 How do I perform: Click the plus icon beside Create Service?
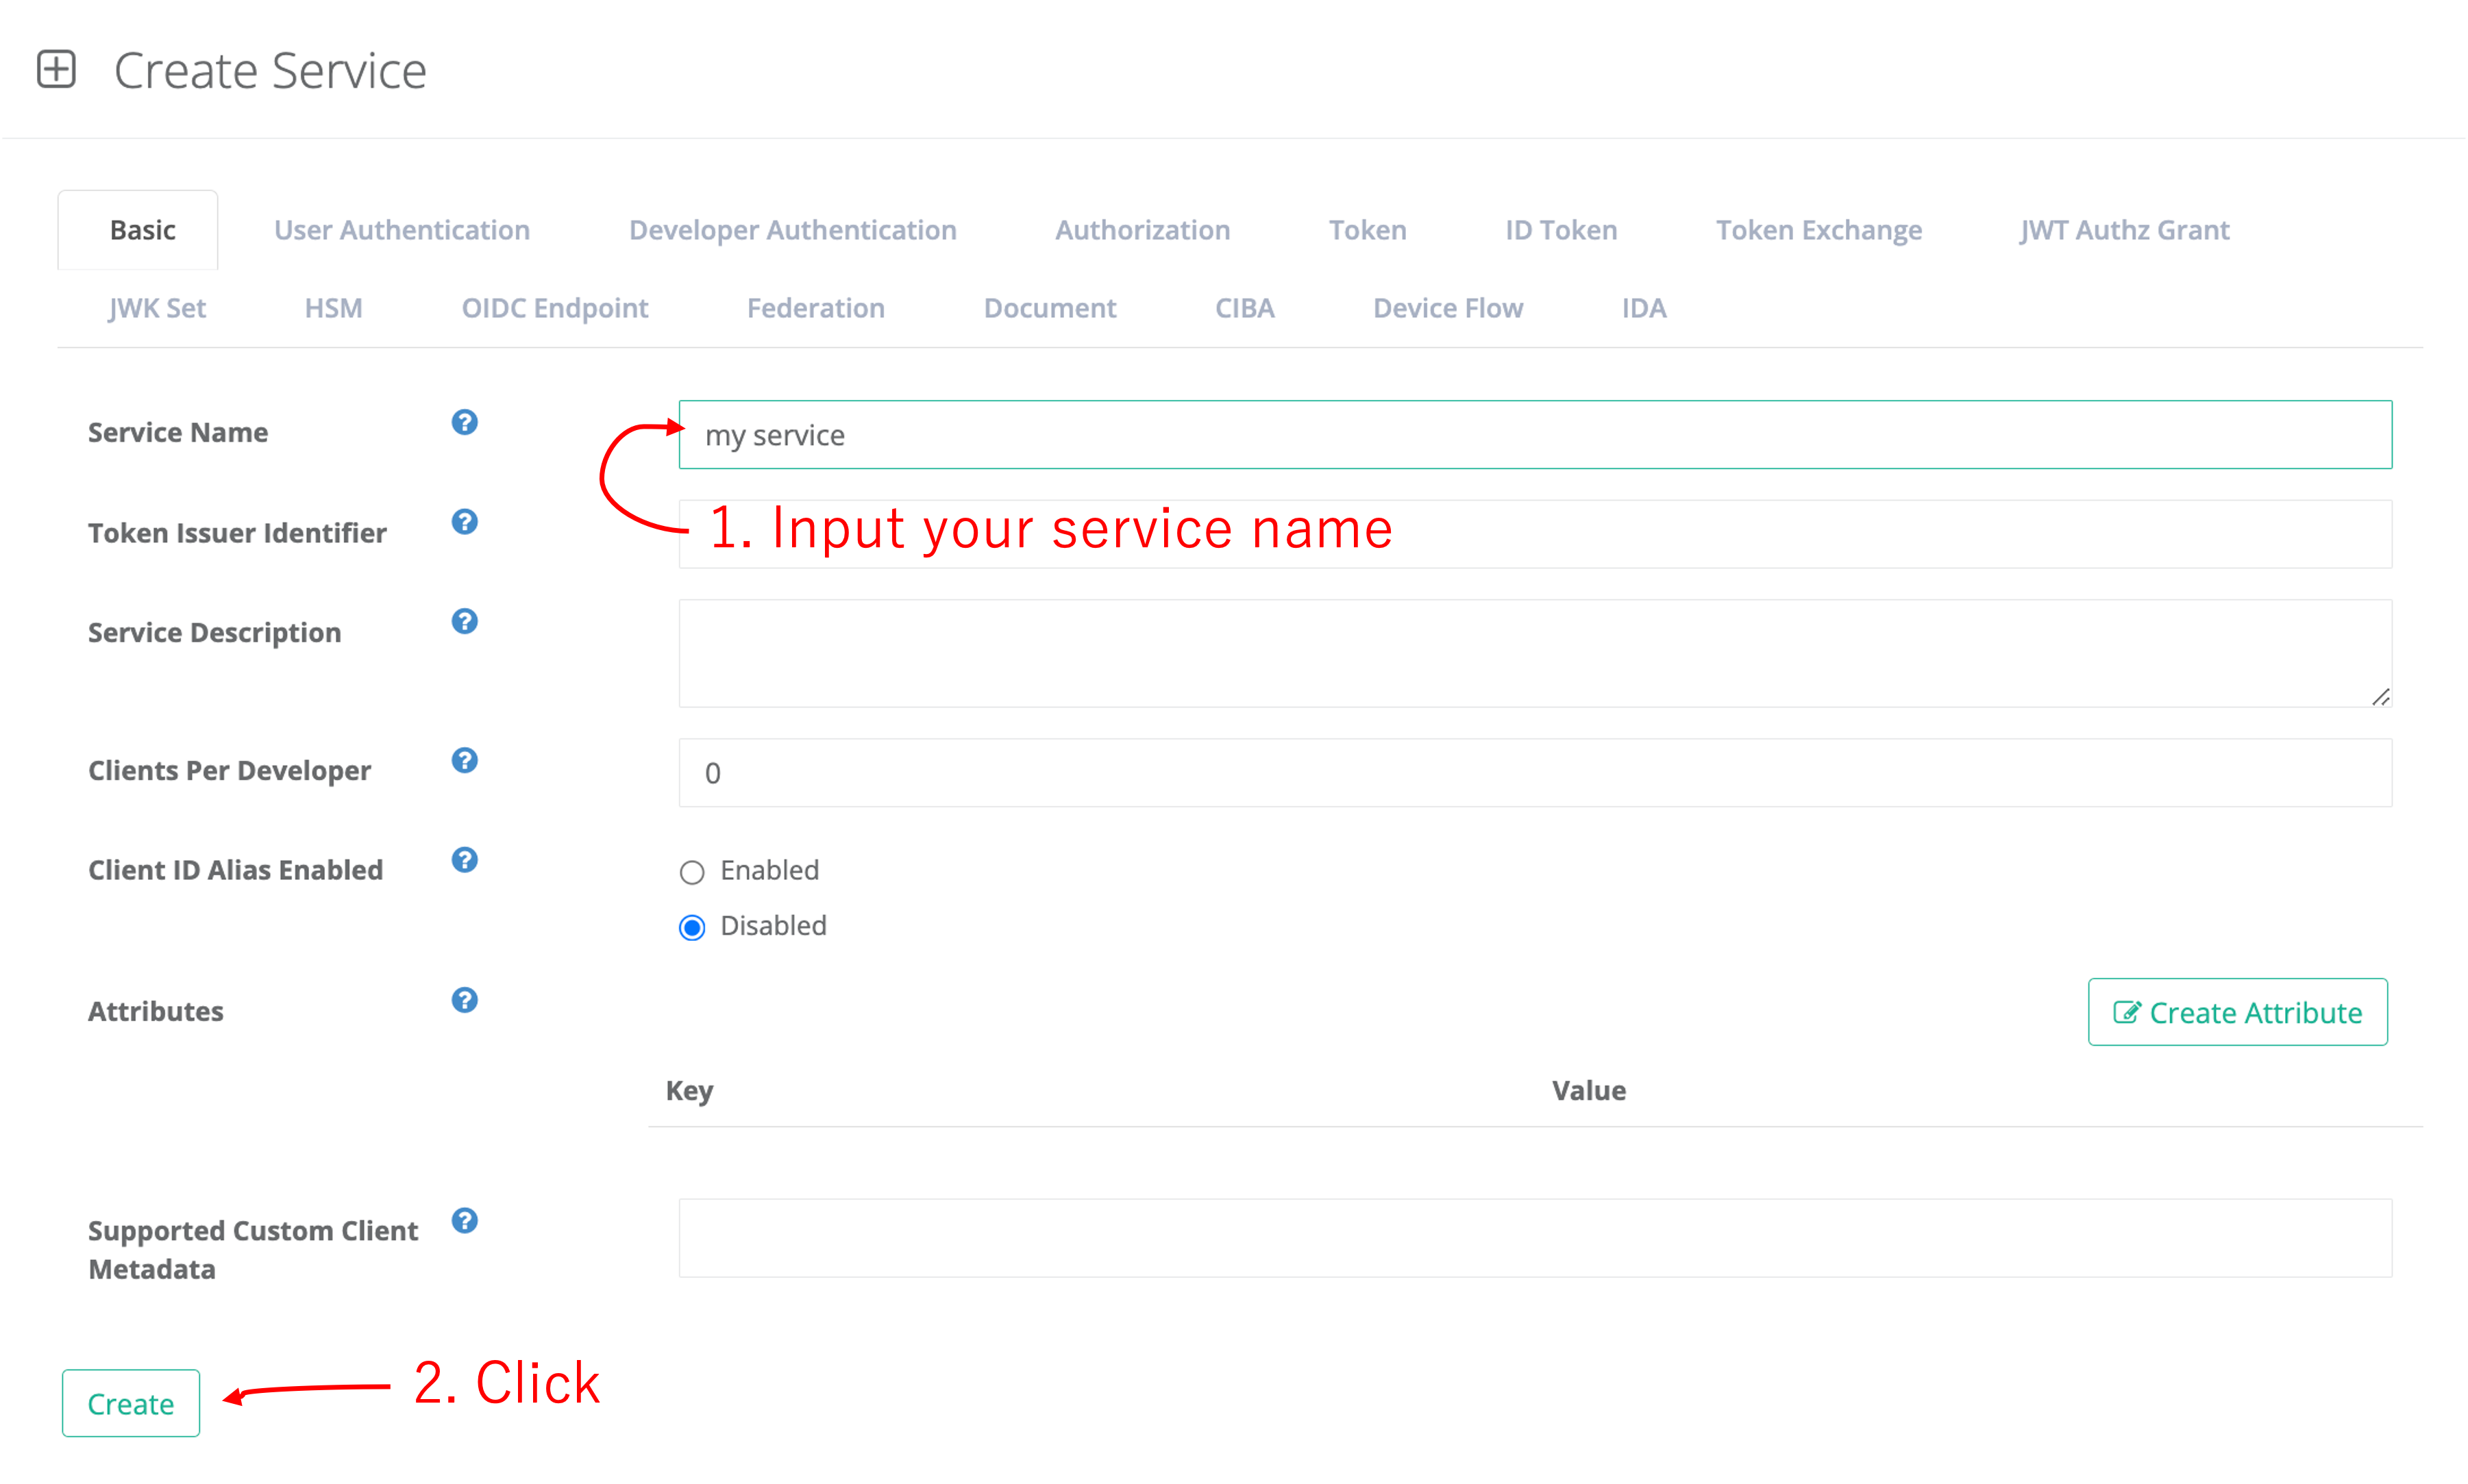(x=56, y=70)
